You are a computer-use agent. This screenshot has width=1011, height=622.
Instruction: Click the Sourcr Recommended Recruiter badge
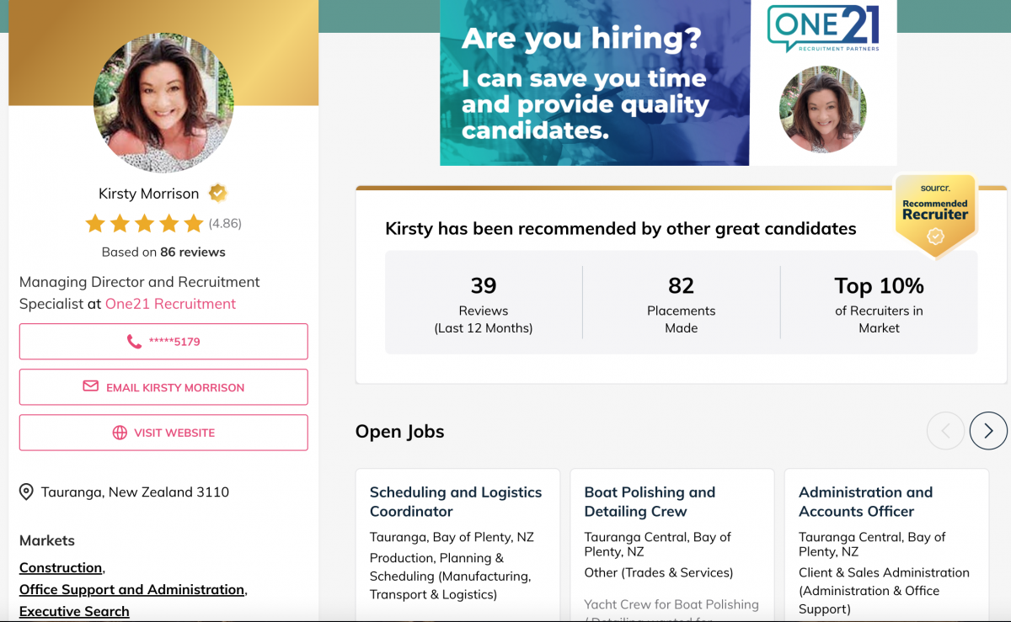935,215
